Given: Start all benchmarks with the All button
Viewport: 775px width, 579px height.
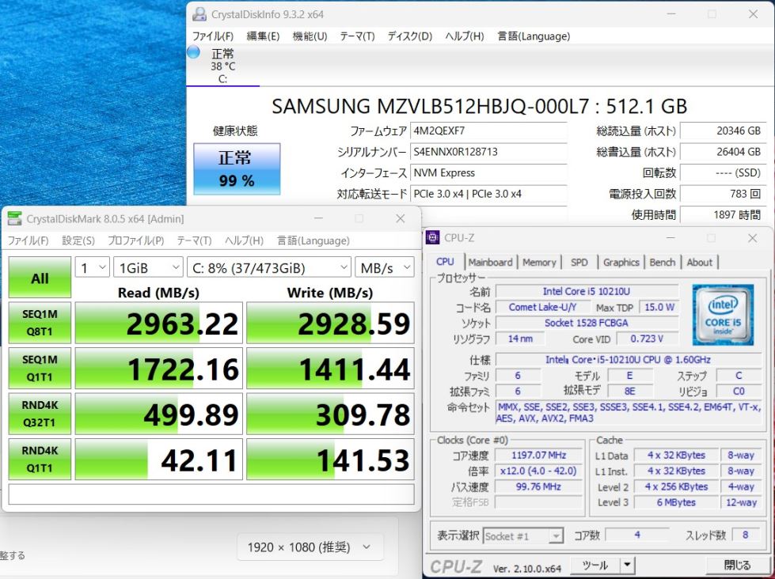Looking at the screenshot, I should 40,278.
